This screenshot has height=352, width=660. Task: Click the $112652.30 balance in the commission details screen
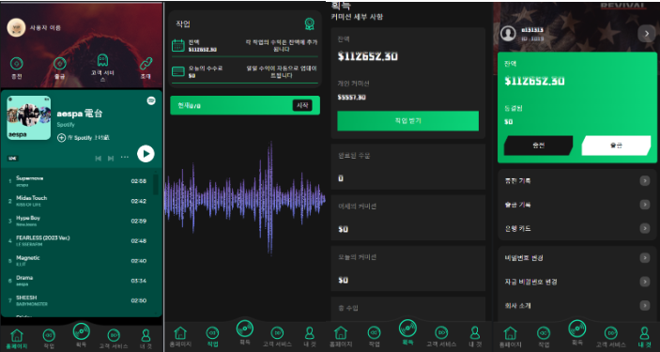pos(367,56)
